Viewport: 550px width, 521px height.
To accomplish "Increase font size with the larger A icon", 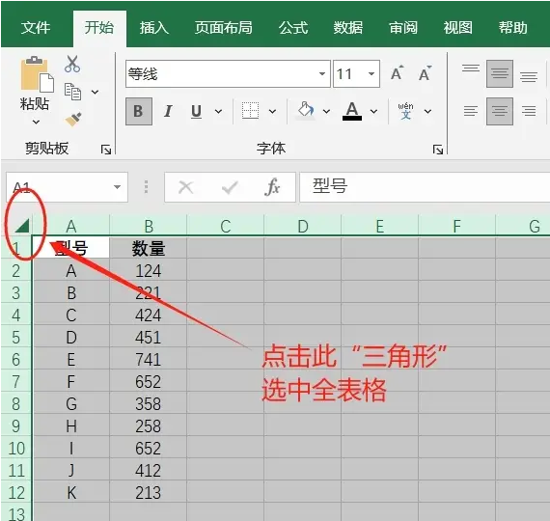I will coord(398,73).
